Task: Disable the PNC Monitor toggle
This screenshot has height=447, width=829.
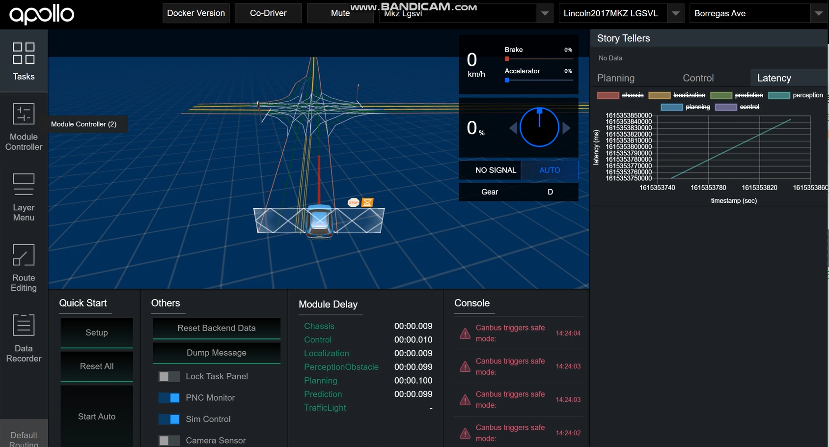Action: point(169,398)
